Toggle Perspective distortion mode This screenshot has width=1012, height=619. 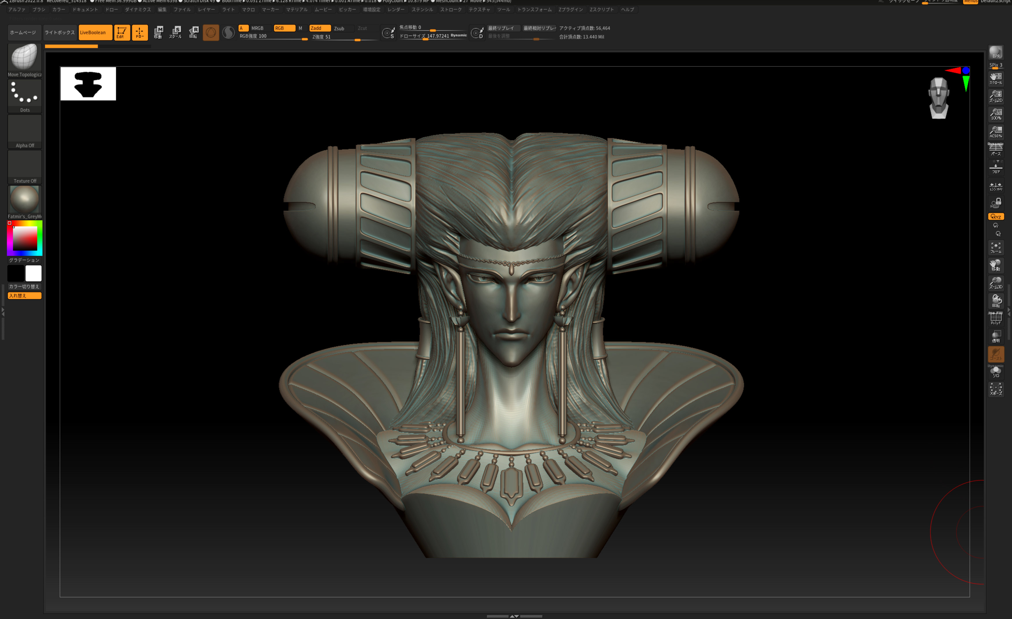[x=996, y=149]
